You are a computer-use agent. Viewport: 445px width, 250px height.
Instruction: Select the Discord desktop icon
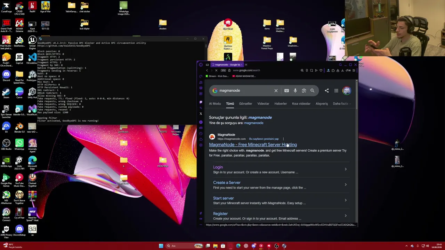6,76
